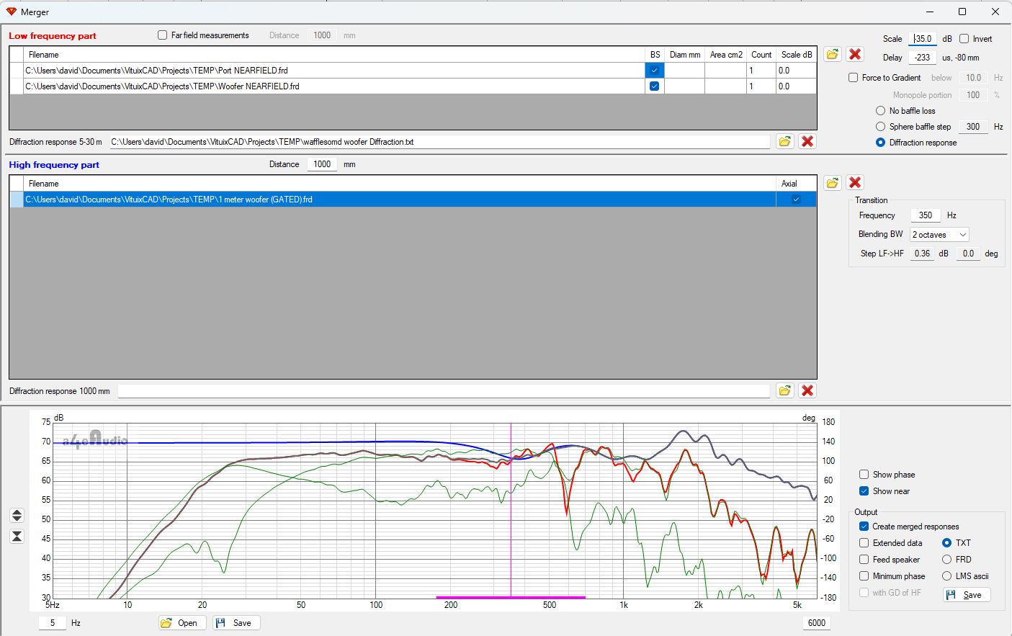Enable Far field measurements checkbox
Image resolution: width=1012 pixels, height=636 pixels.
pyautogui.click(x=162, y=35)
